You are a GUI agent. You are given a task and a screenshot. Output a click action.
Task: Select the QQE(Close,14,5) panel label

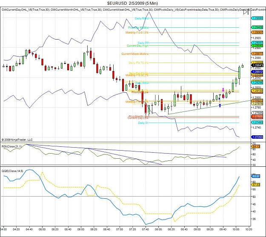point(12,171)
